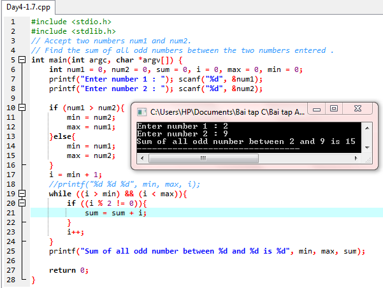The width and height of the screenshot is (383, 288).
Task: Maximize the console window
Action: pos(334,109)
